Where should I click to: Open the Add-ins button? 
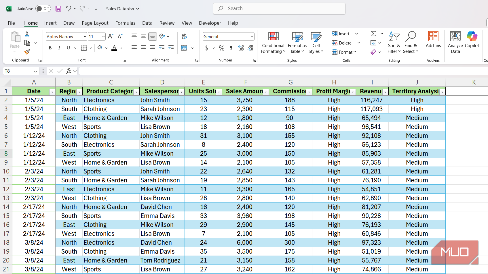pyautogui.click(x=433, y=40)
